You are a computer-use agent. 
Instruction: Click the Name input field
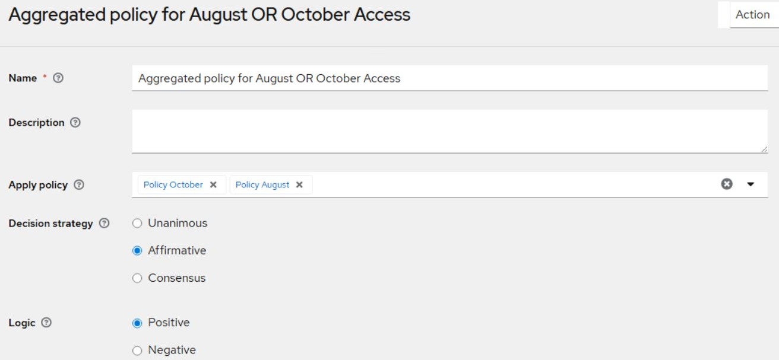(x=449, y=78)
